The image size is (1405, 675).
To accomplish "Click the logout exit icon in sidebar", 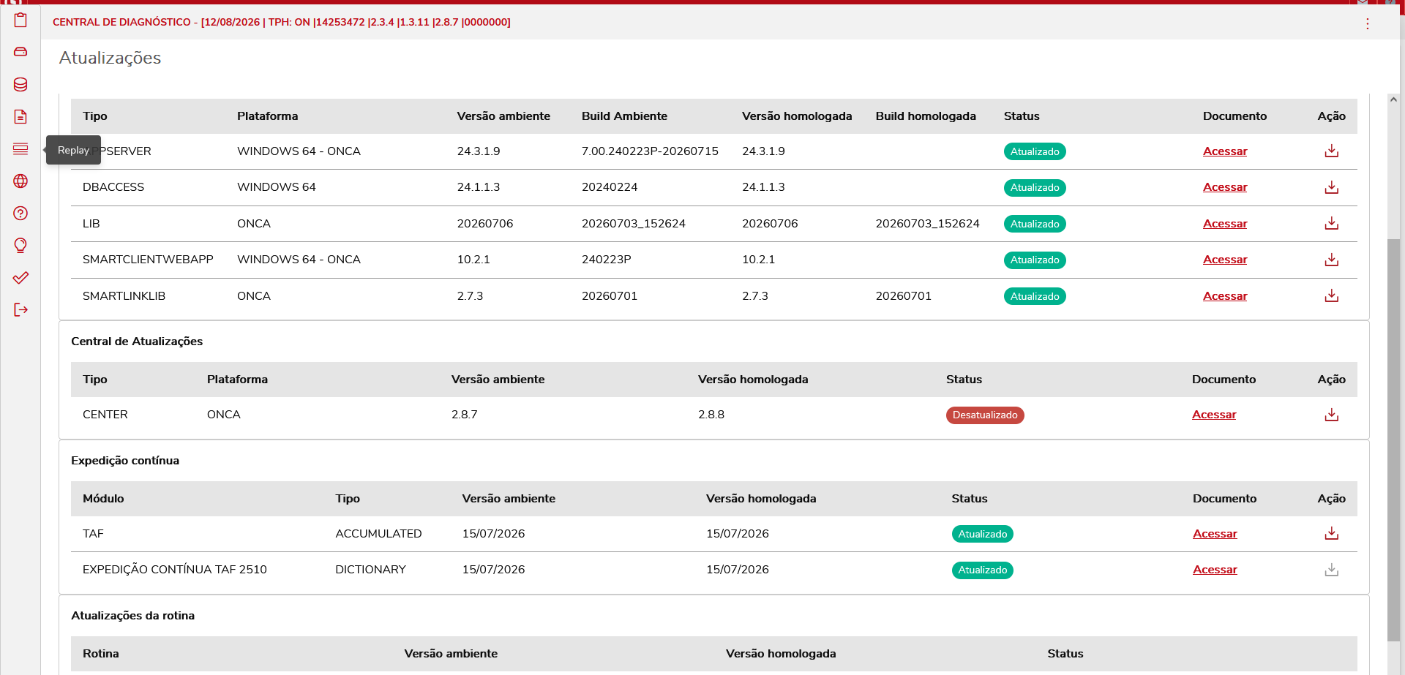I will tap(20, 309).
